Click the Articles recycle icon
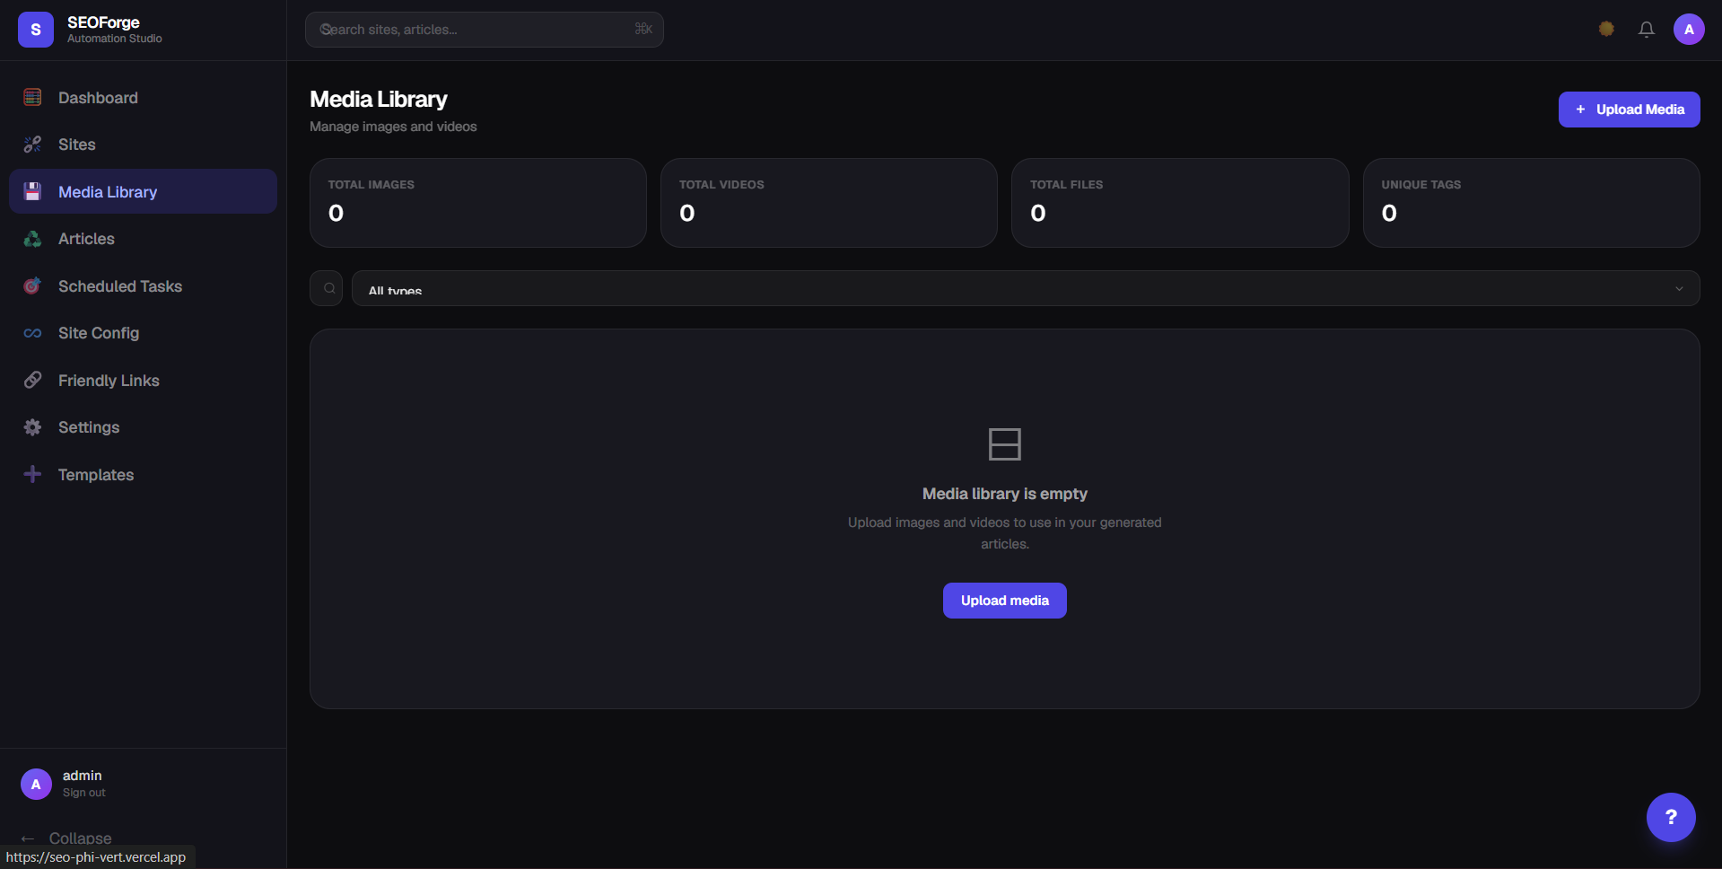The image size is (1722, 869). coord(32,239)
